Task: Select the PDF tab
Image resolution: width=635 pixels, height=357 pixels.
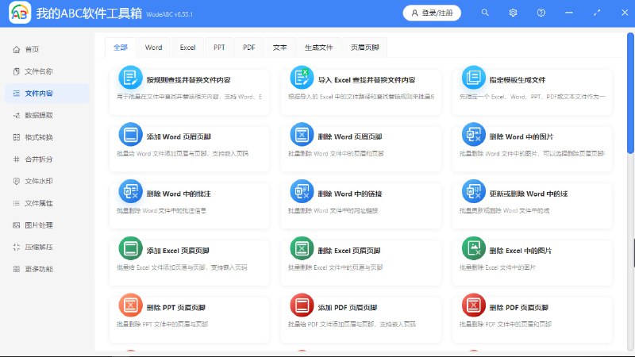Action: point(249,48)
